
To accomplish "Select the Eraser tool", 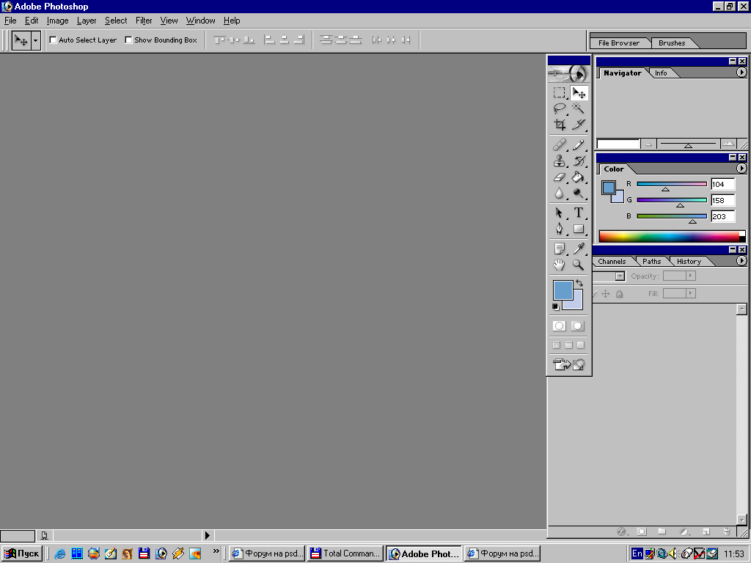I will tap(559, 177).
